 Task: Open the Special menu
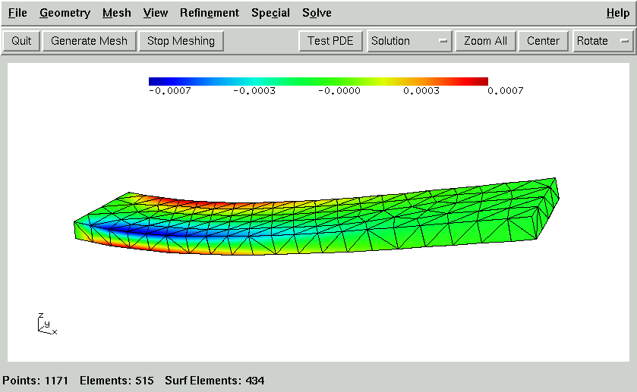click(x=270, y=13)
